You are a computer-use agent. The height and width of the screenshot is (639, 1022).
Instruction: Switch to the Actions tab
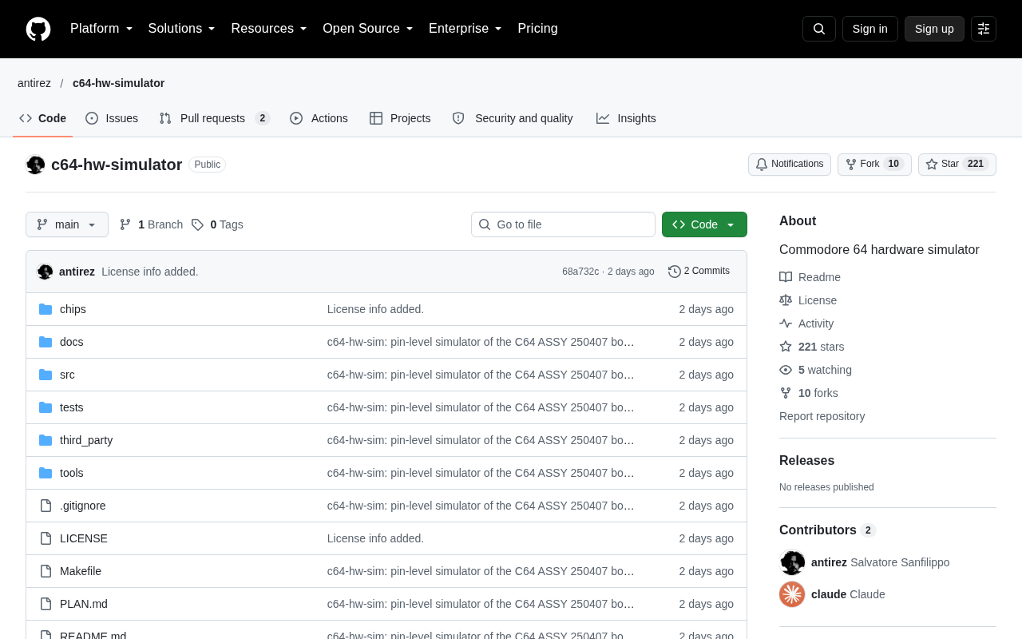(319, 118)
